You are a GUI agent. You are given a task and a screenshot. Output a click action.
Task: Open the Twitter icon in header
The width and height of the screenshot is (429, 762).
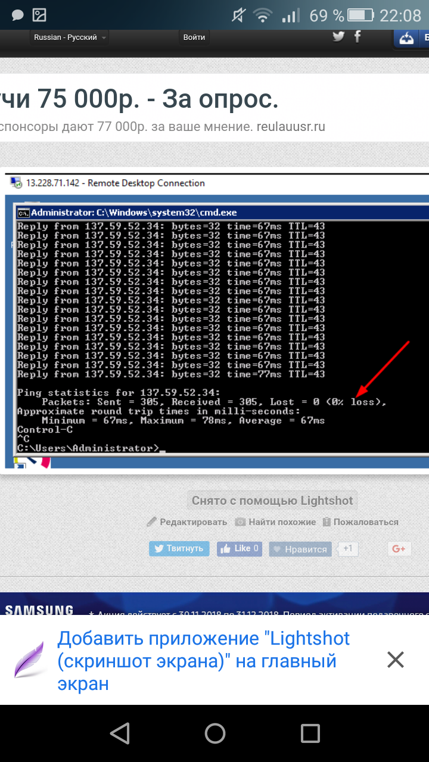[338, 37]
